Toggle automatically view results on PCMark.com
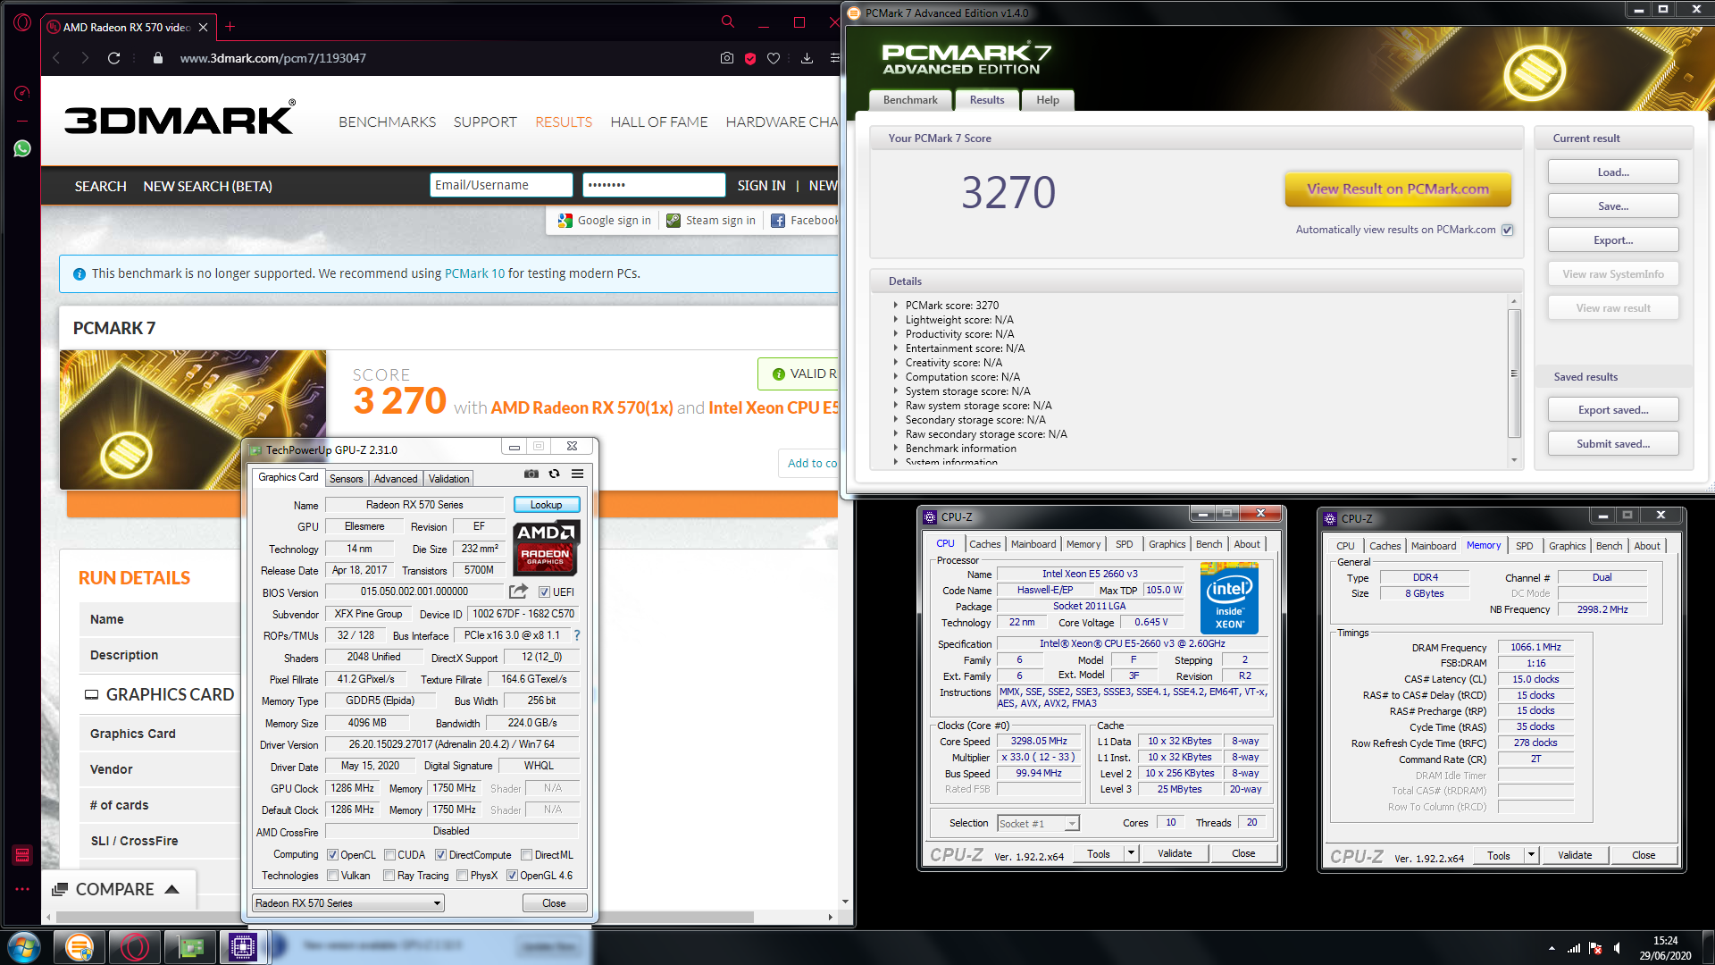This screenshot has height=965, width=1715. [1507, 230]
